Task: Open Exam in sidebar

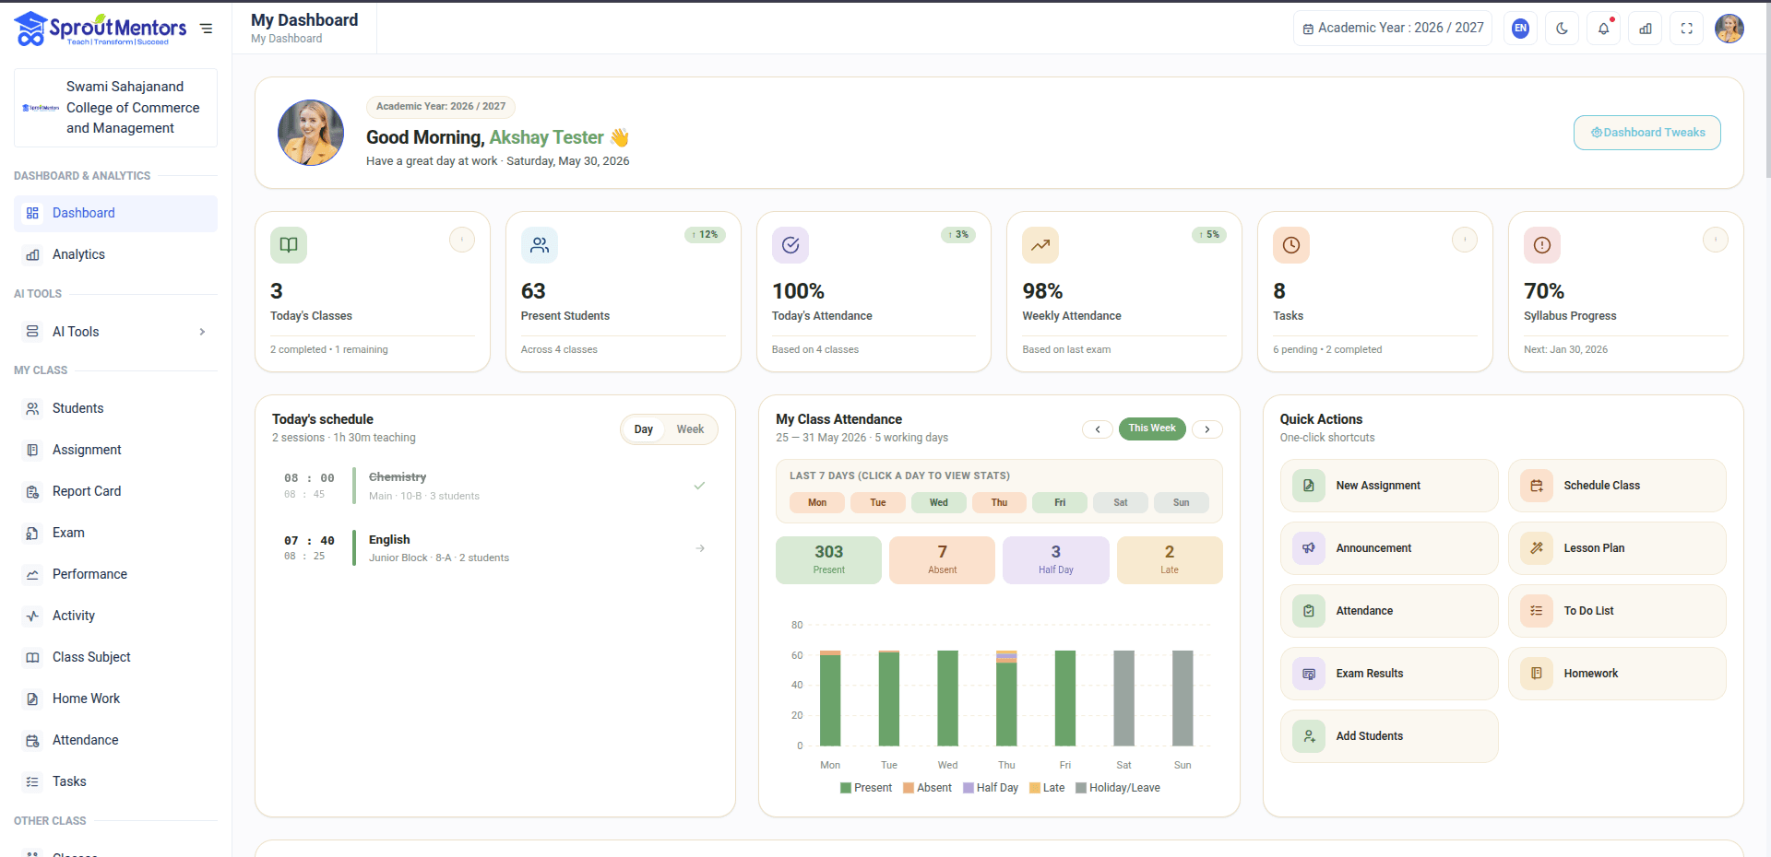Action: click(115, 533)
